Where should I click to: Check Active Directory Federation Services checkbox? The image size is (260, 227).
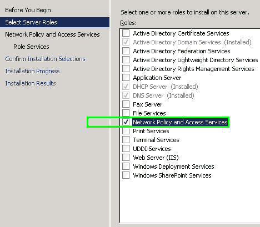click(x=126, y=51)
